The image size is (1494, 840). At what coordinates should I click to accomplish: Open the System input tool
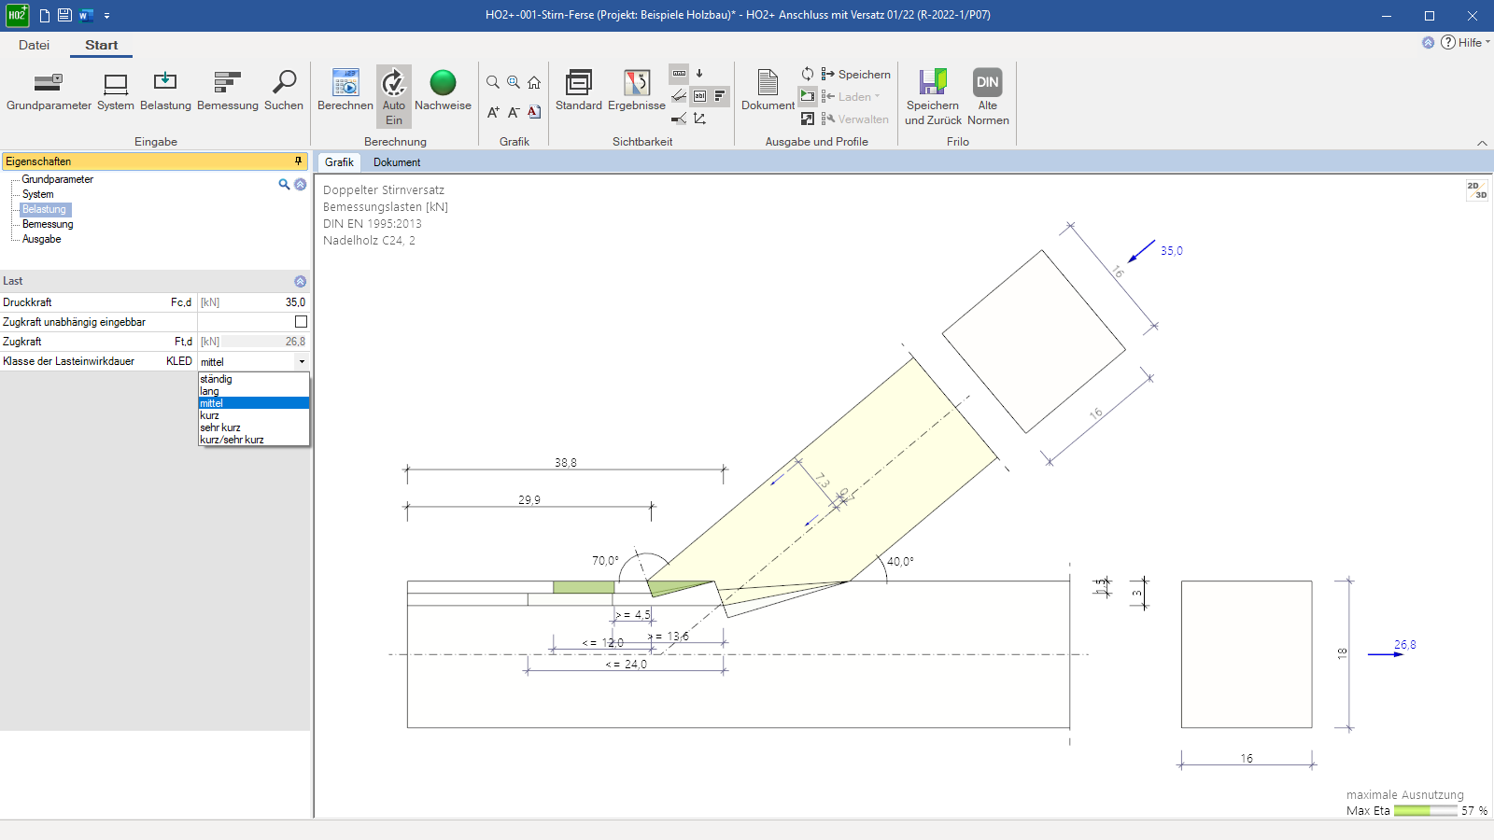116,91
